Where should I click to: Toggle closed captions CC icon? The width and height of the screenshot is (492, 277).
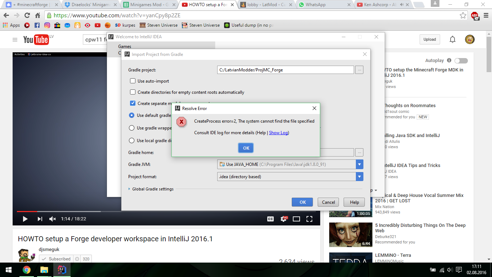coord(270,219)
